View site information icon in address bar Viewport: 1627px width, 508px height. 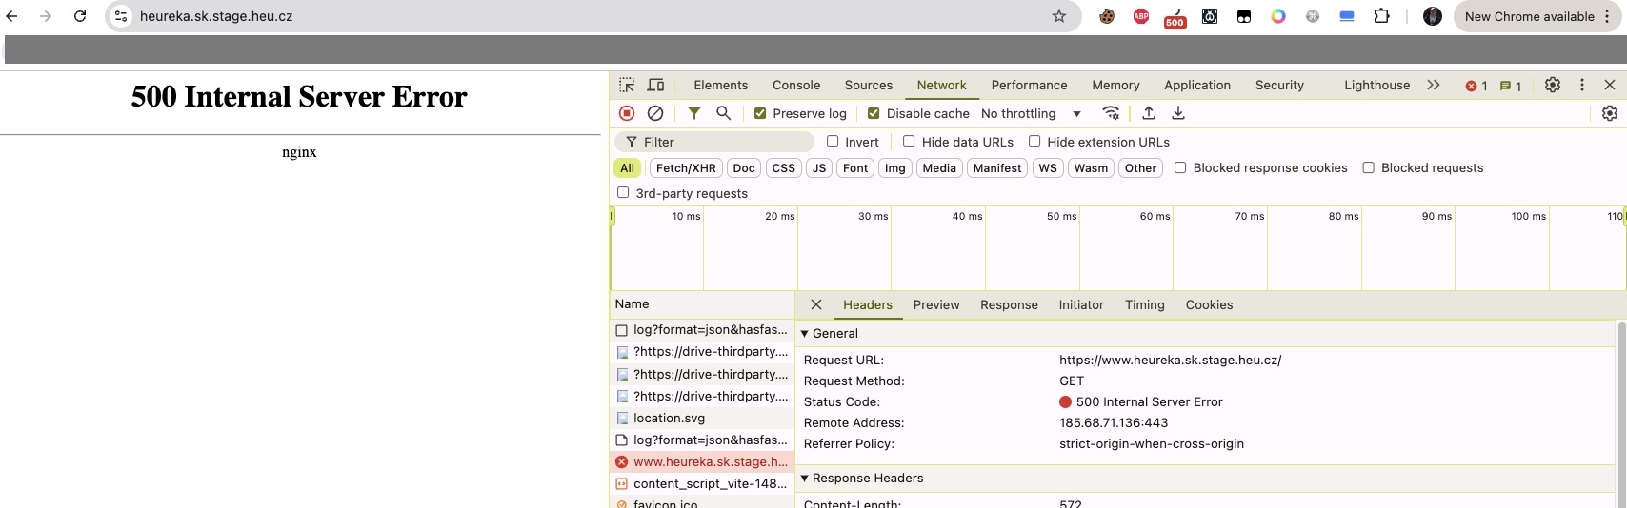tap(121, 16)
